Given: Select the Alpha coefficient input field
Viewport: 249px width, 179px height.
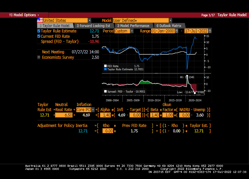Looking at the screenshot, I should point(106,115).
